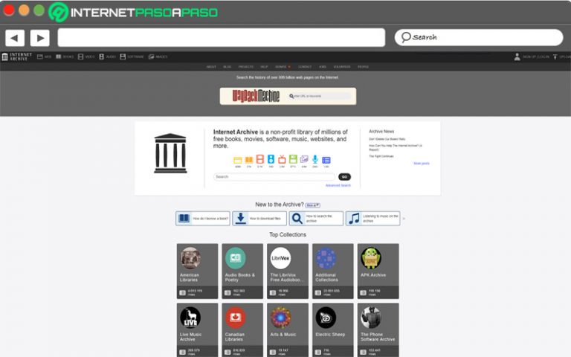Viewport: 571px width, 357px height.
Task: Click the browser address bar
Action: (221, 38)
